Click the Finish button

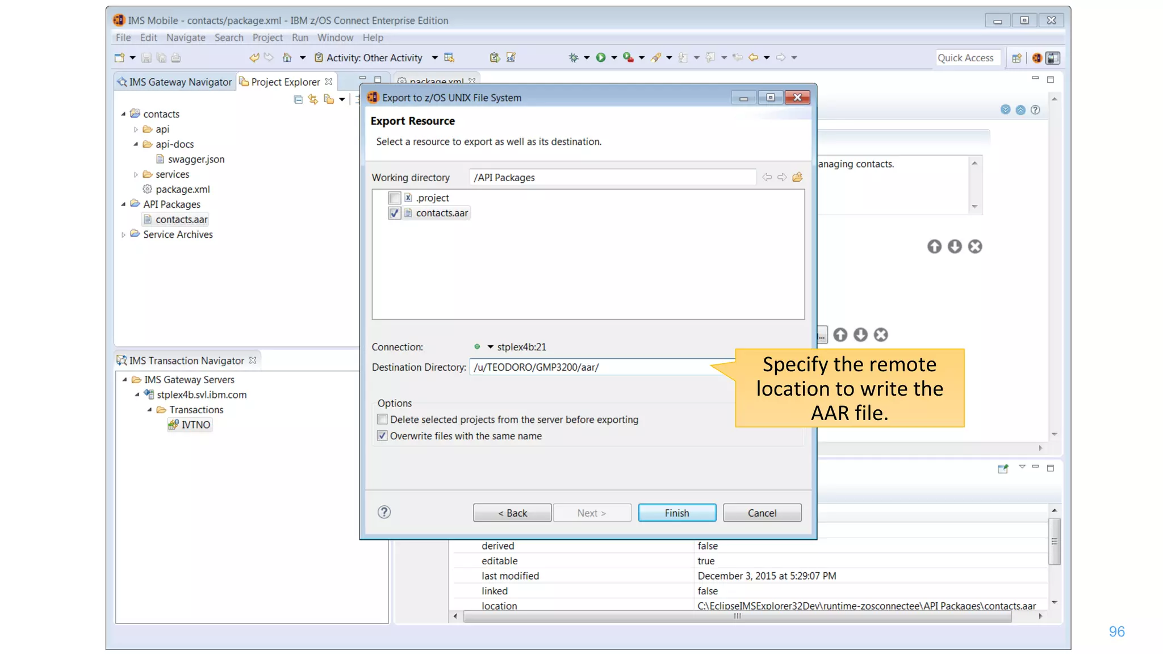point(677,513)
